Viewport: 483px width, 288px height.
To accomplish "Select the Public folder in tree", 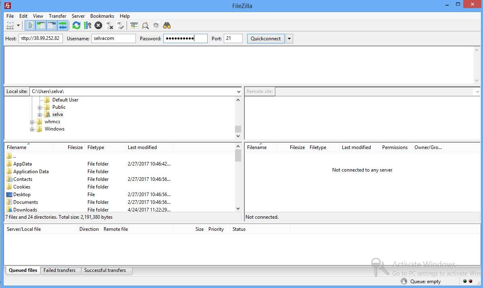I will [59, 107].
